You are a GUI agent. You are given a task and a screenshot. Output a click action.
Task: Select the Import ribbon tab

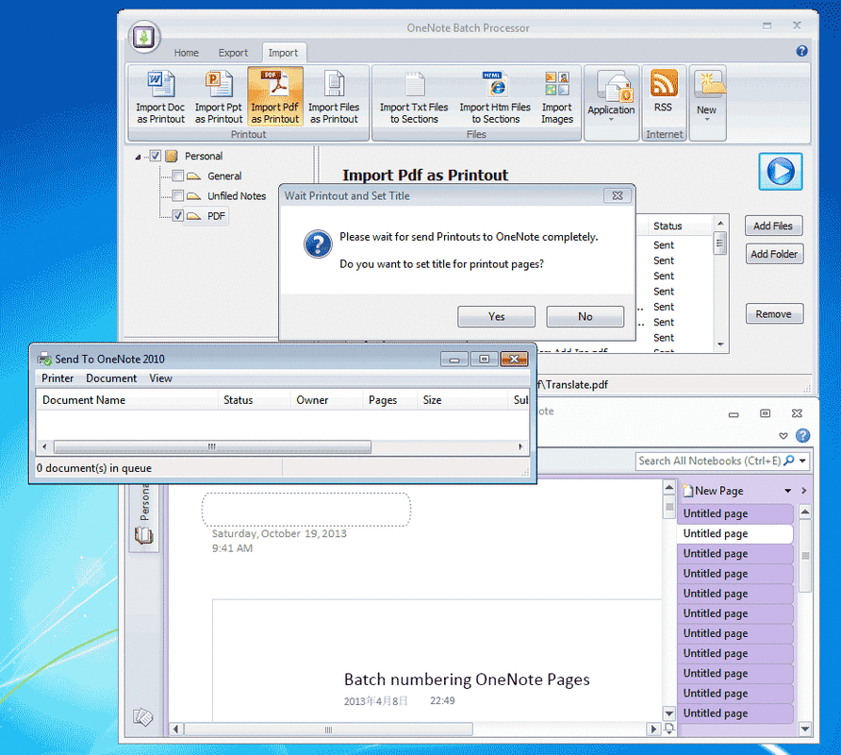click(x=283, y=53)
